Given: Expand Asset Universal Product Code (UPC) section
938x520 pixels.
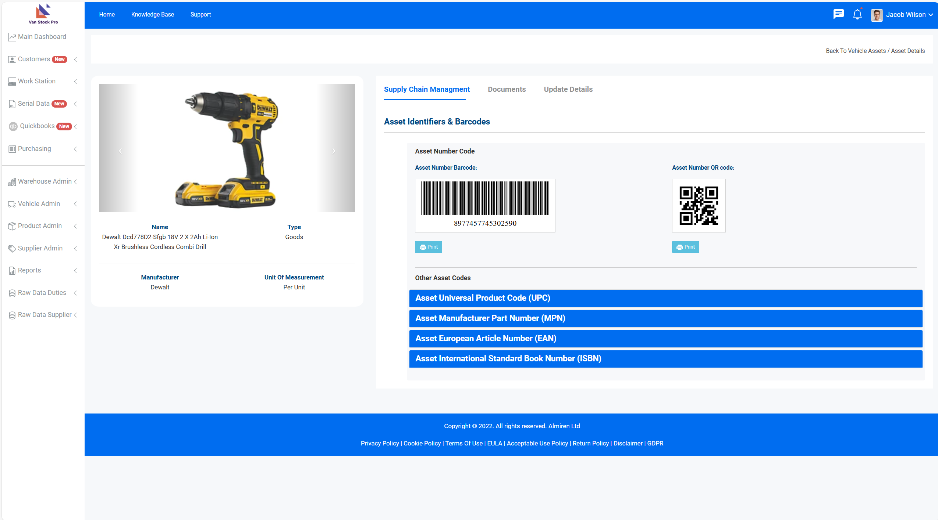Looking at the screenshot, I should [665, 298].
